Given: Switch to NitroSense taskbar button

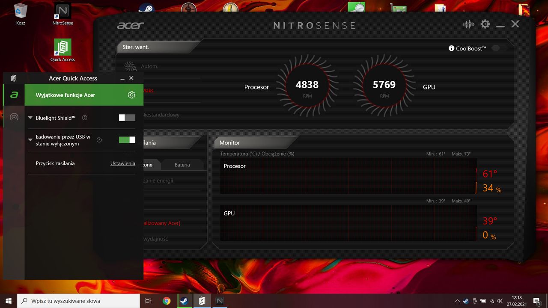Looking at the screenshot, I should (x=220, y=301).
